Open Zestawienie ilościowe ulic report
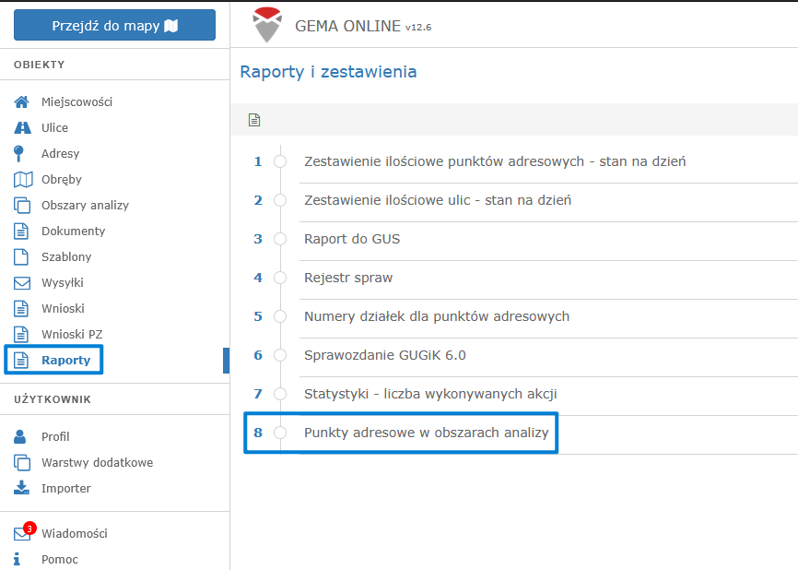Screen dimensions: 798x570 438,200
